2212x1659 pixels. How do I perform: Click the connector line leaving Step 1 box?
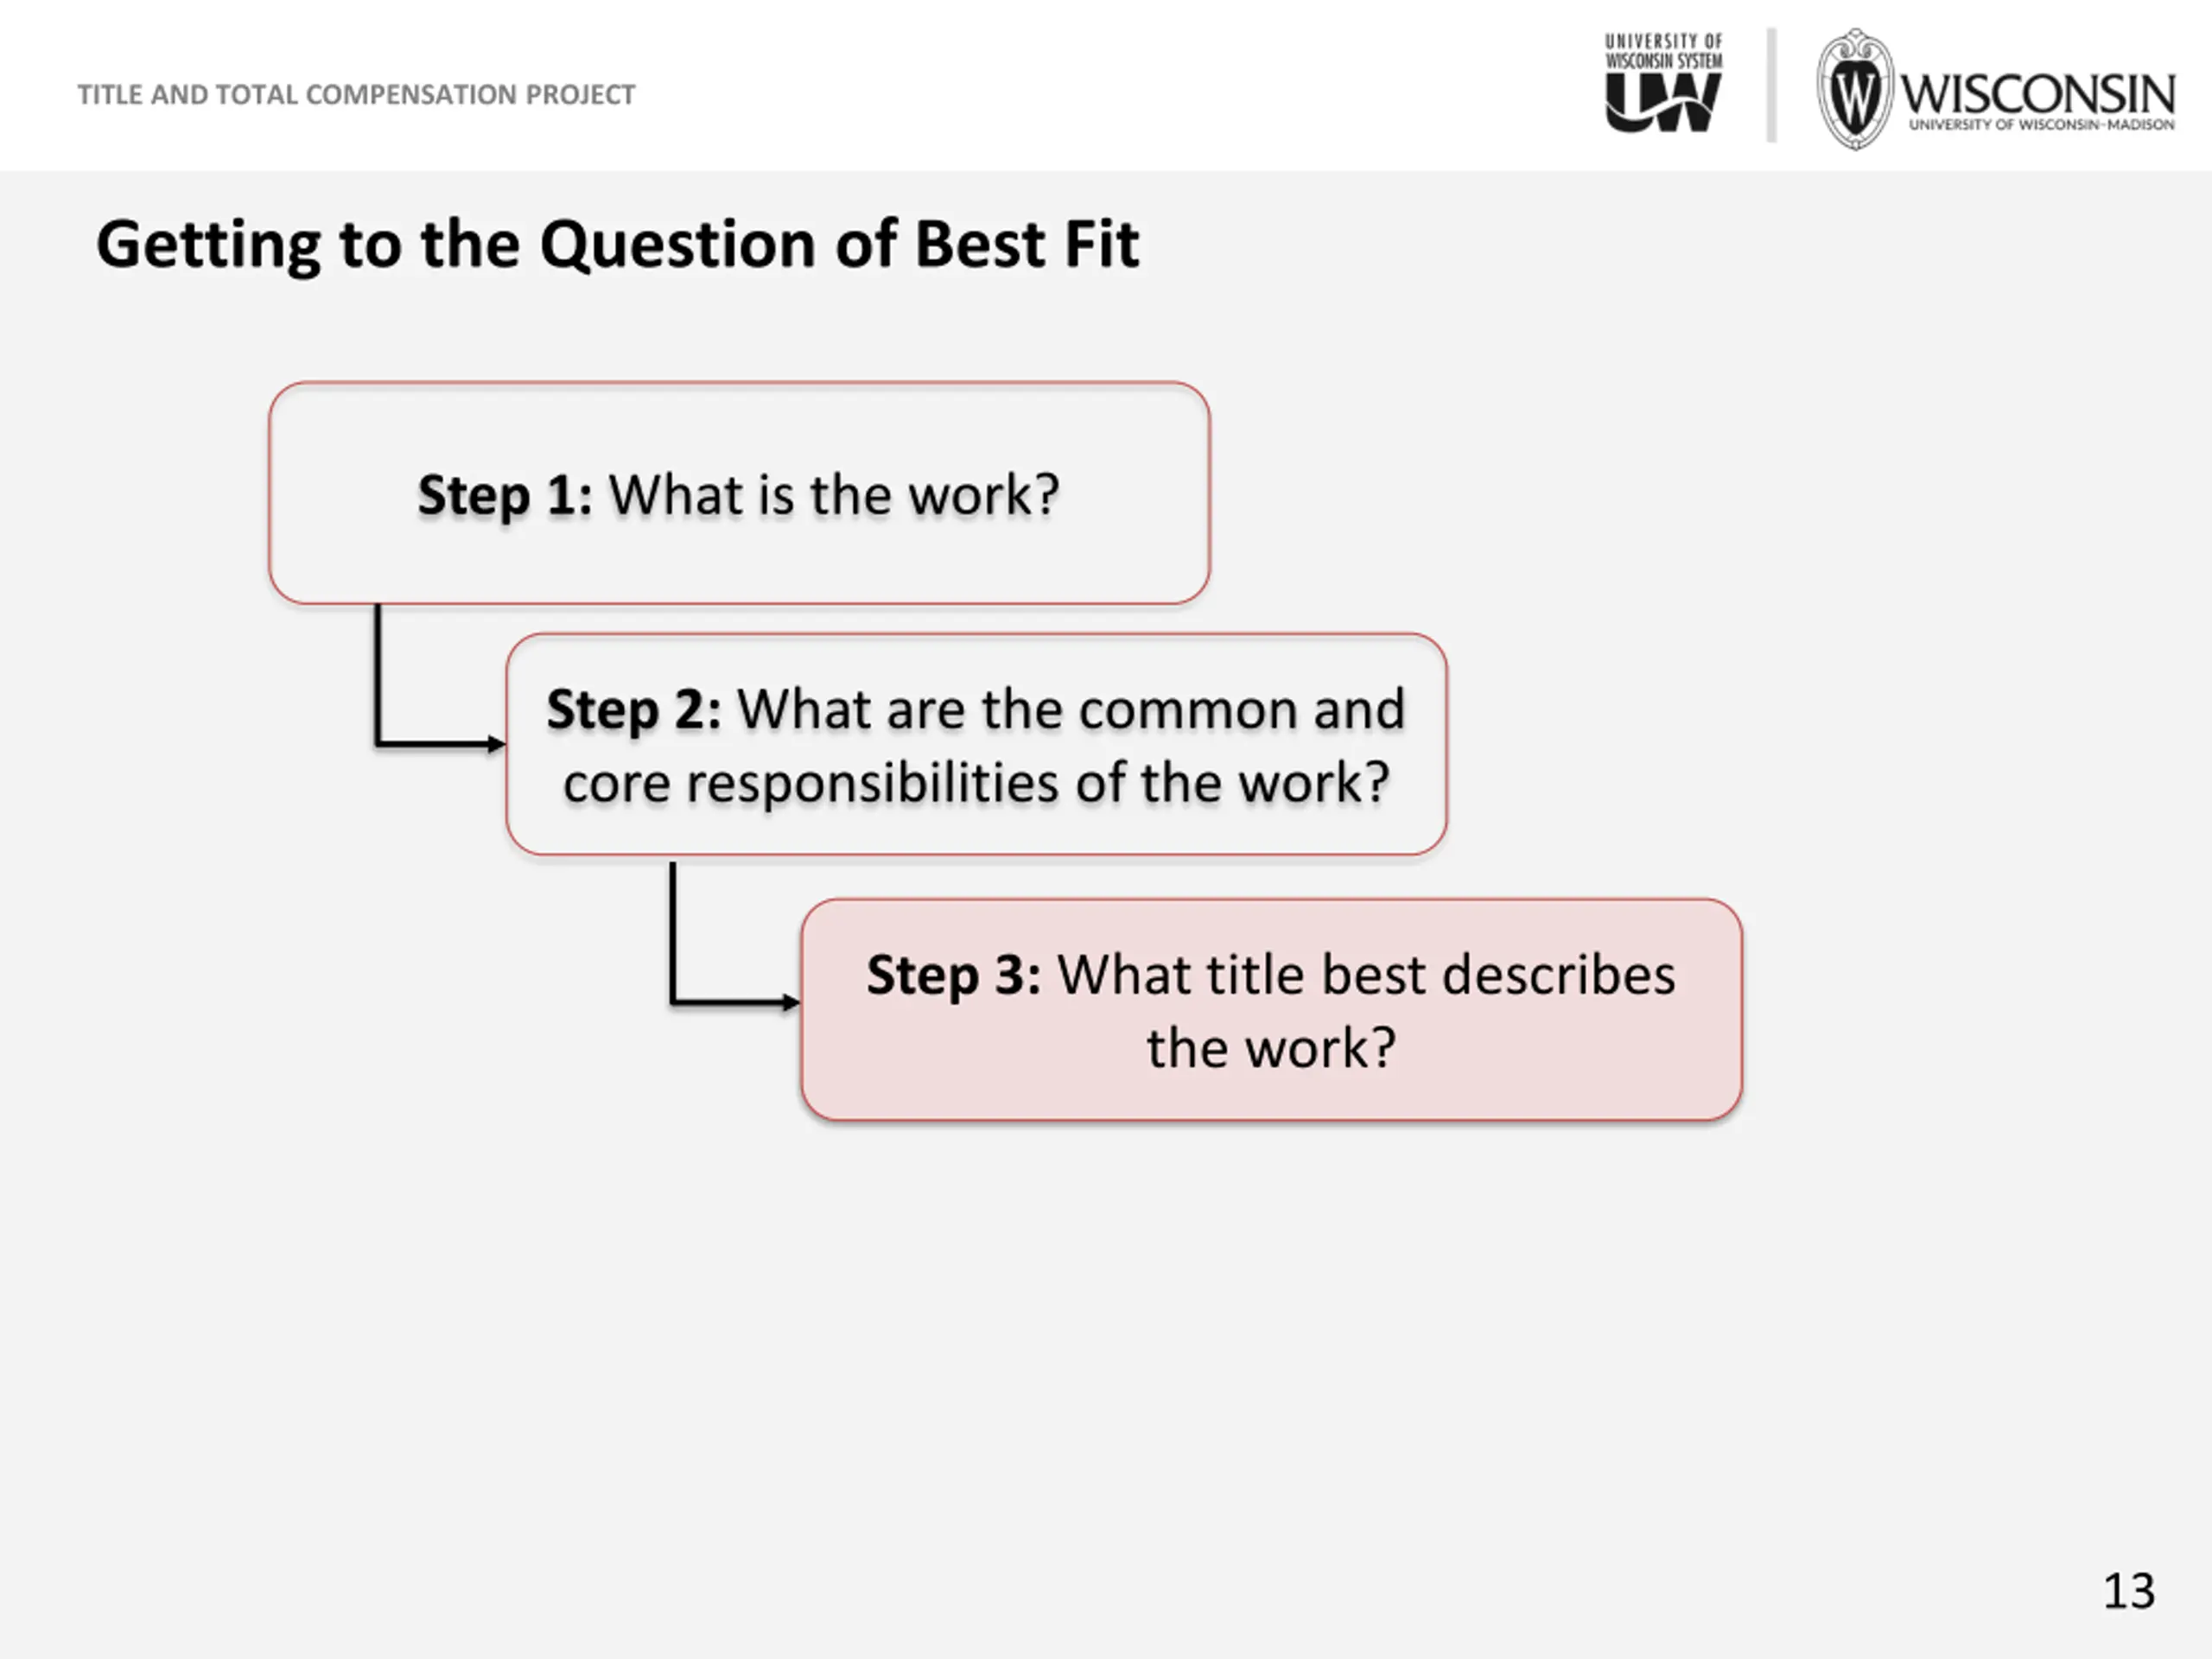tap(377, 675)
